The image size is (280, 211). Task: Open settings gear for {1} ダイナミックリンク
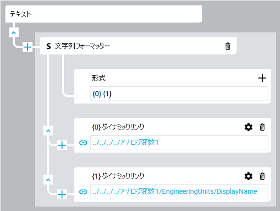pyautogui.click(x=249, y=176)
